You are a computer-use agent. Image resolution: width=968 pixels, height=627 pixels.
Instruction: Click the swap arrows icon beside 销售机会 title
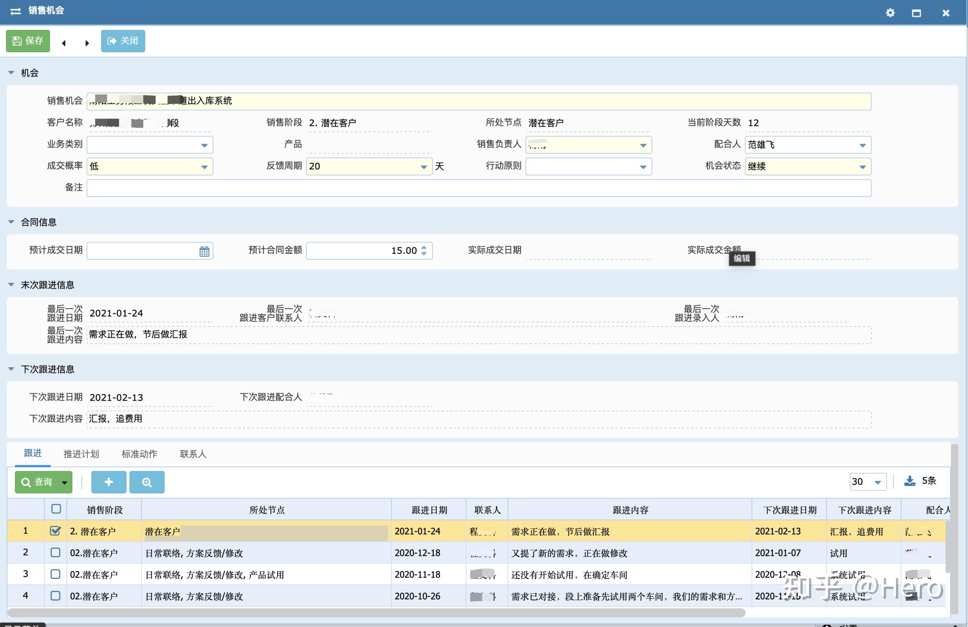(15, 12)
